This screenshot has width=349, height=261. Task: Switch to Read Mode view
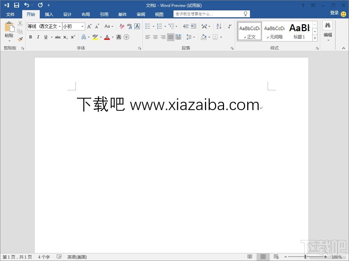250,257
